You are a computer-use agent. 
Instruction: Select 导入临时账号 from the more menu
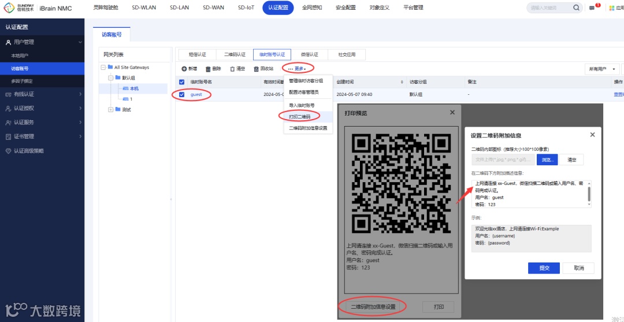(308, 105)
